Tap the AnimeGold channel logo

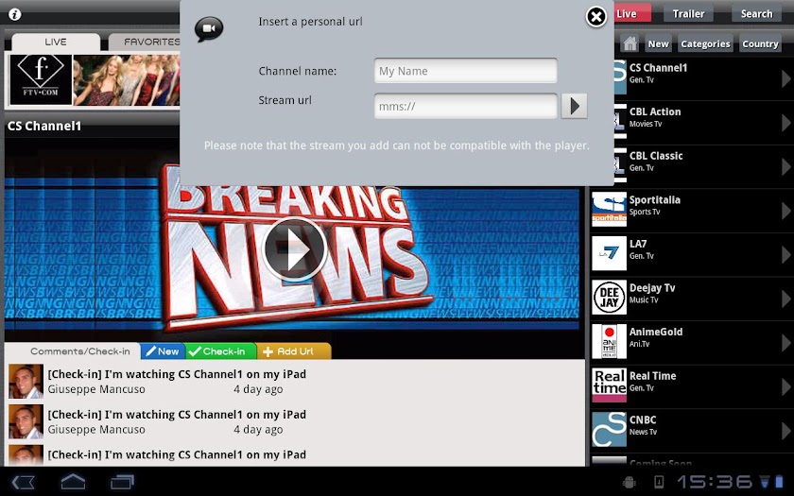click(609, 341)
